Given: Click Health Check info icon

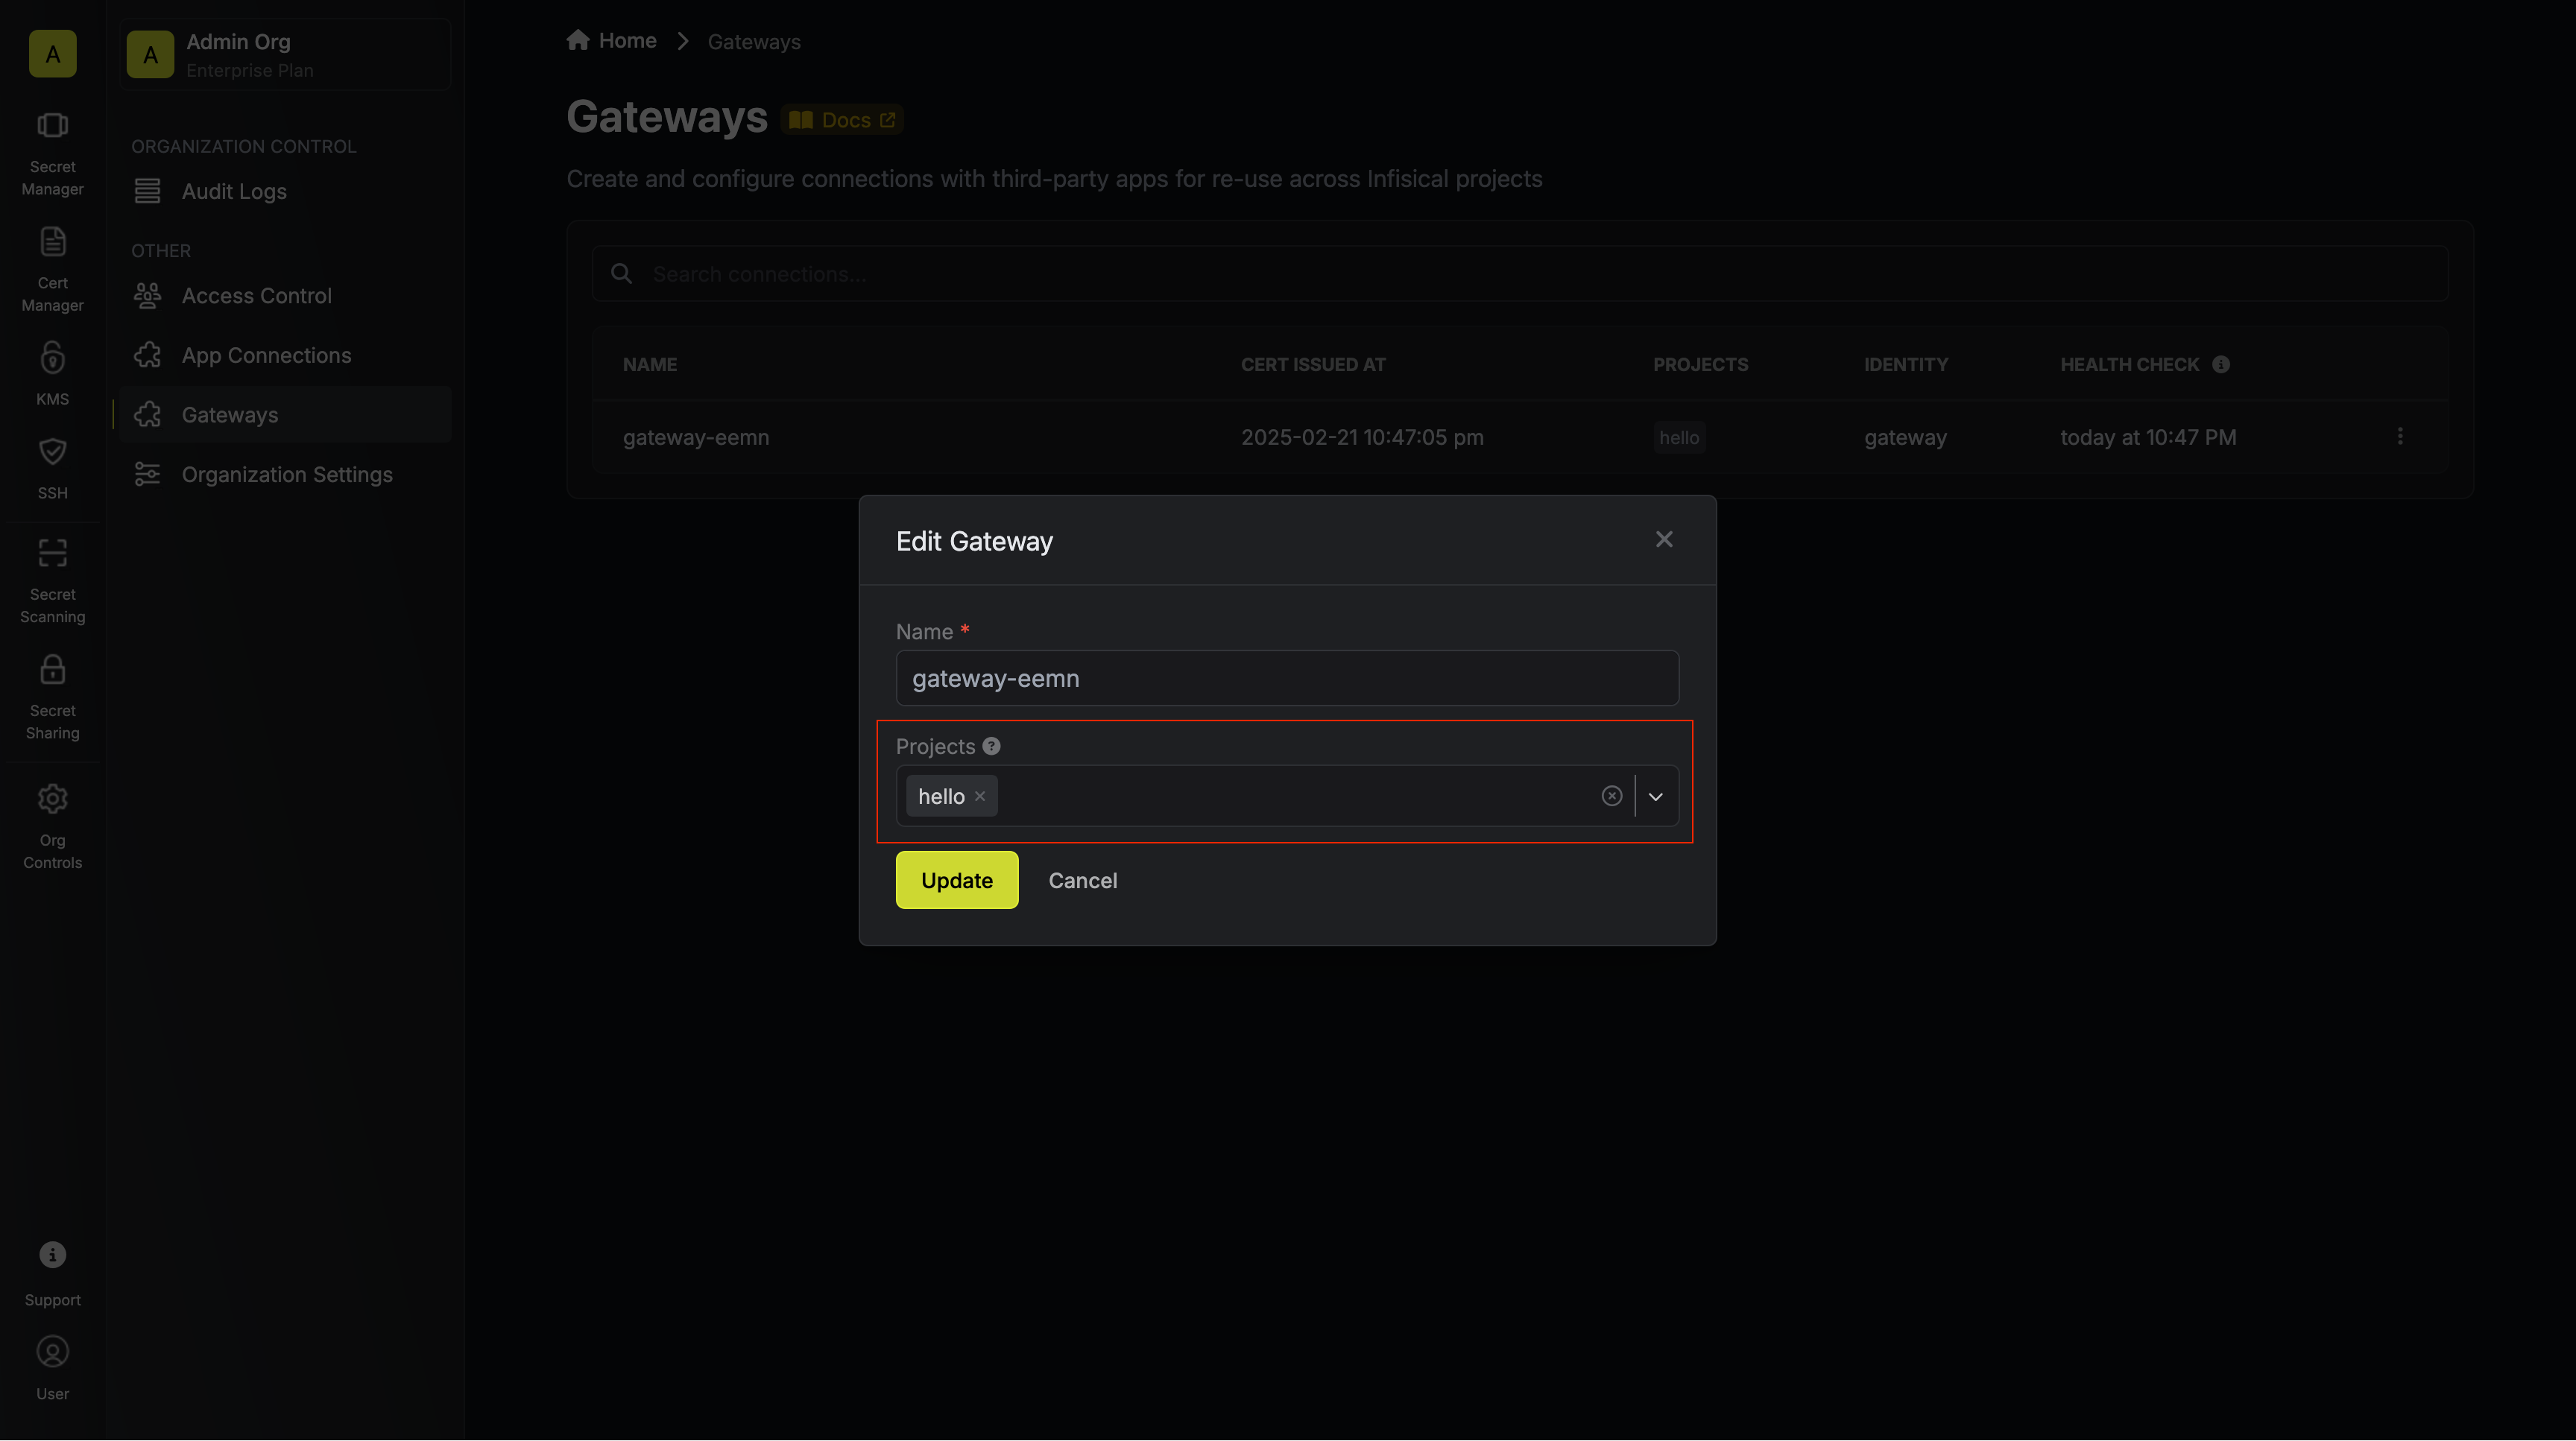Looking at the screenshot, I should tap(2221, 365).
